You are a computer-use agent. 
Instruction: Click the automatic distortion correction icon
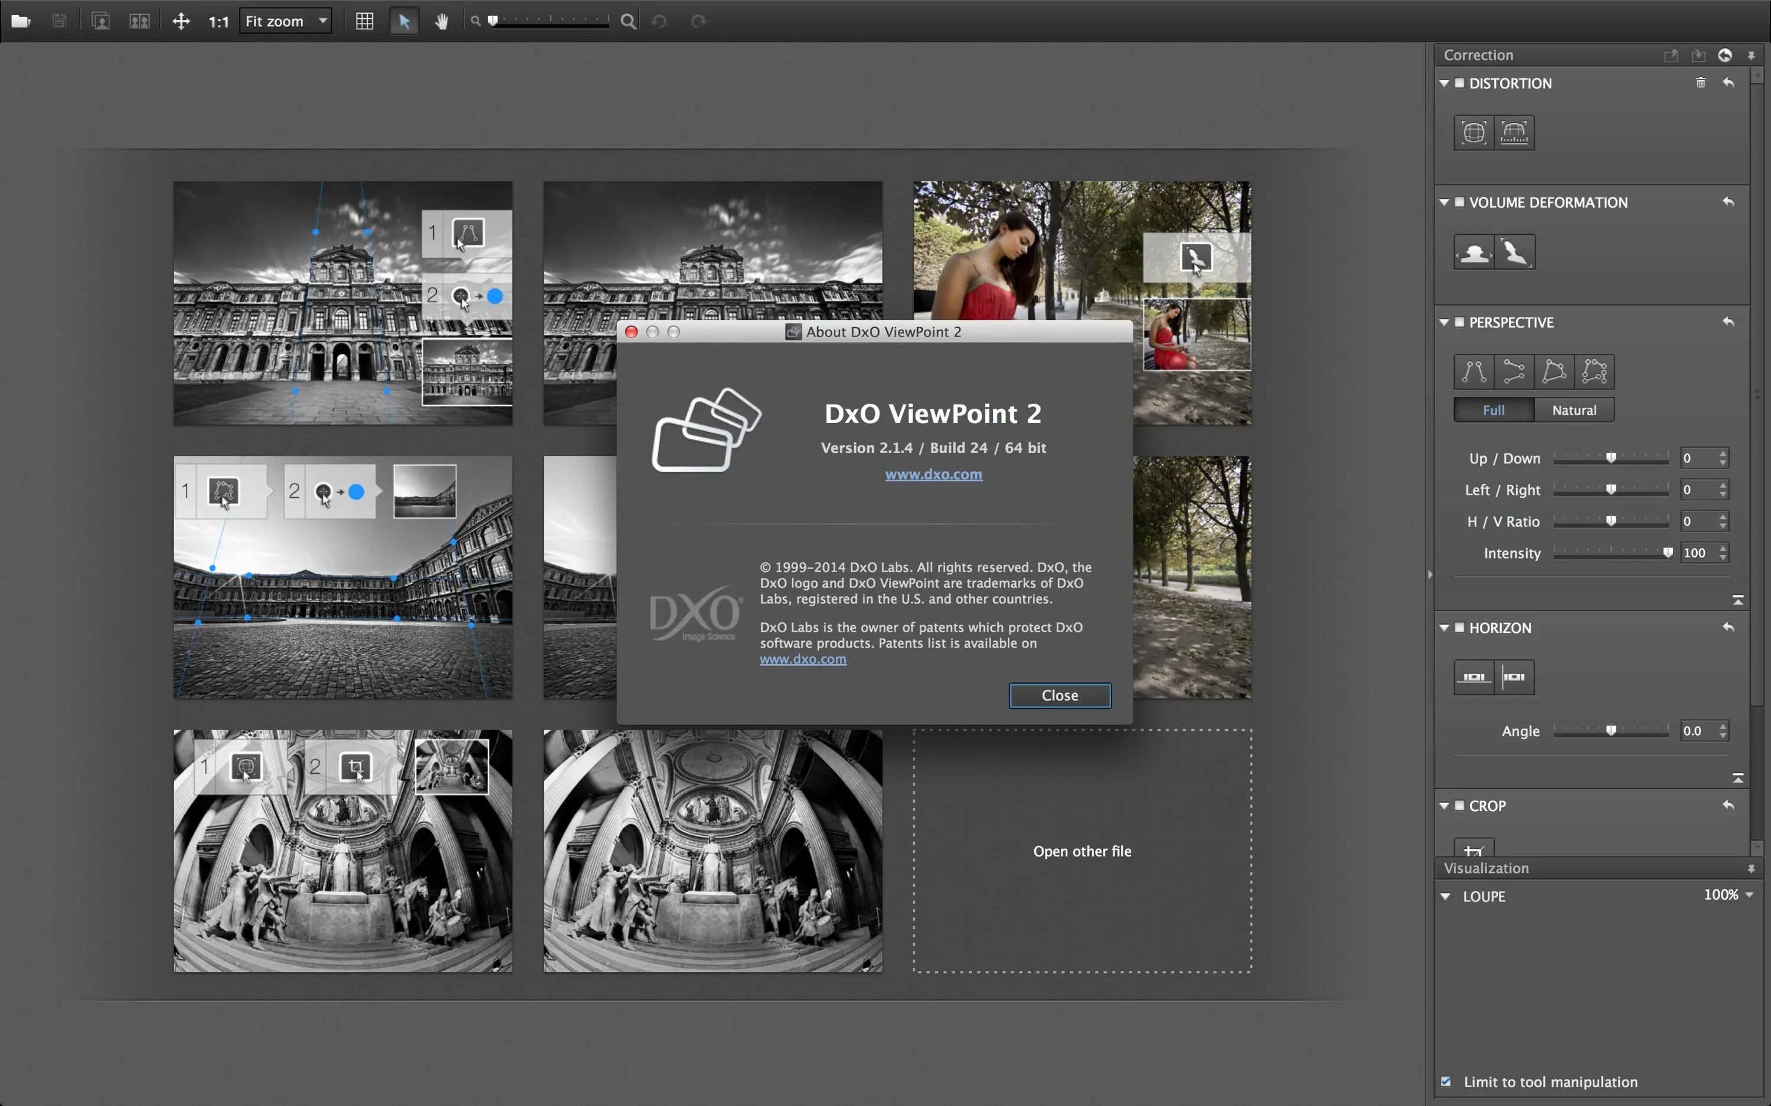click(x=1473, y=132)
